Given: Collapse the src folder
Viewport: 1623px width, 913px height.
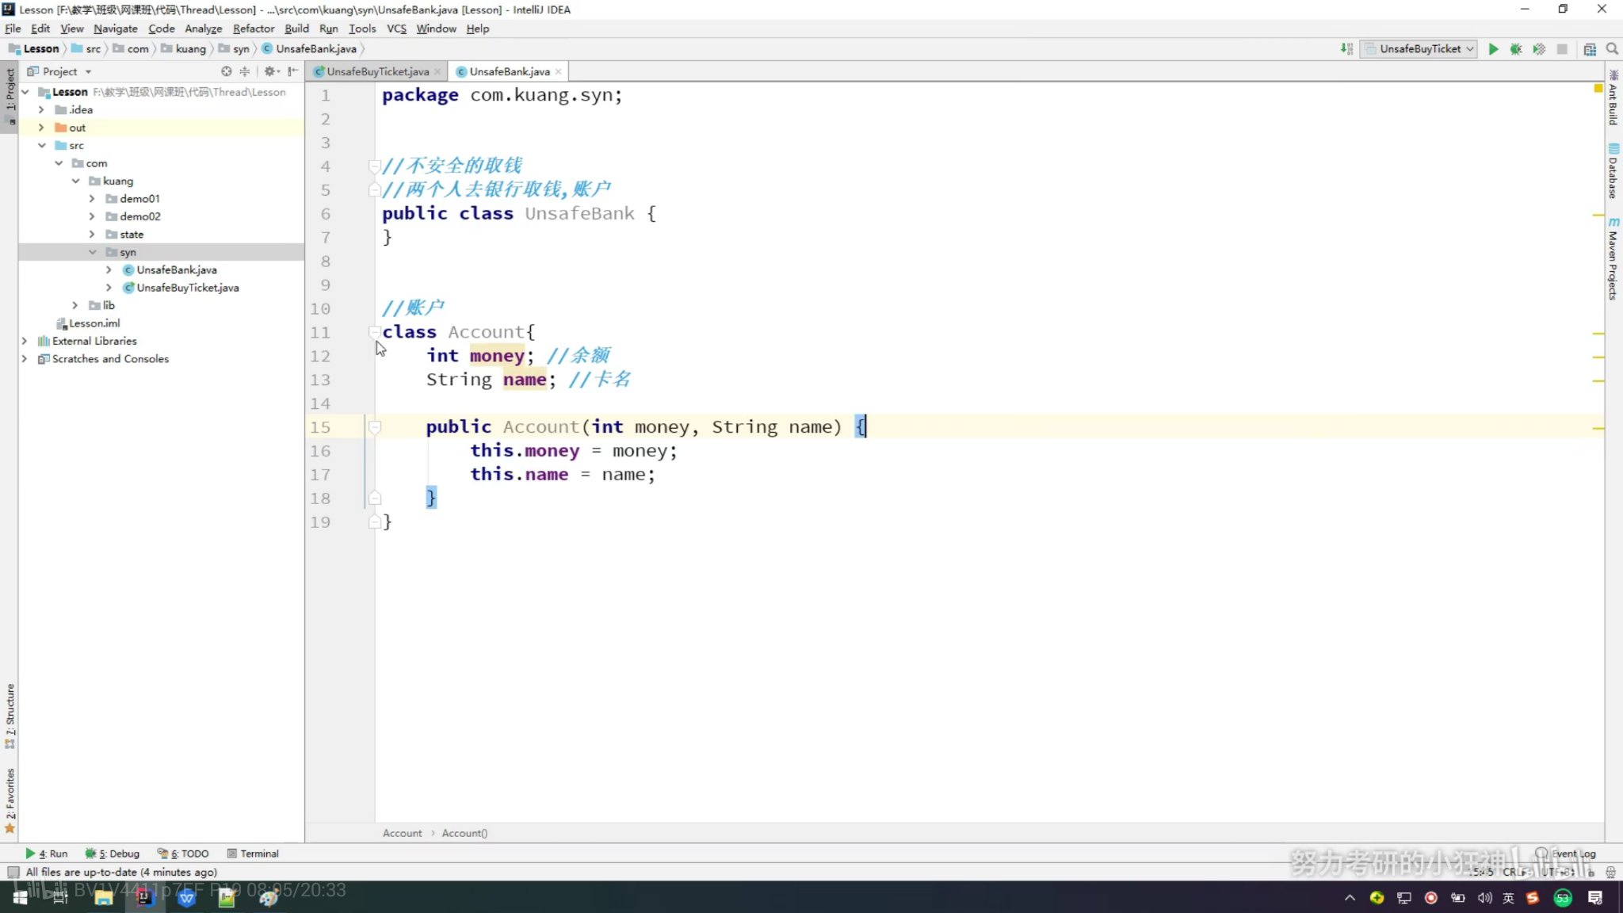Looking at the screenshot, I should (x=41, y=145).
